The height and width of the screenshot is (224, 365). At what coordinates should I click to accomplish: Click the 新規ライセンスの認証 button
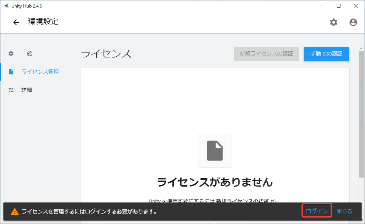point(266,54)
